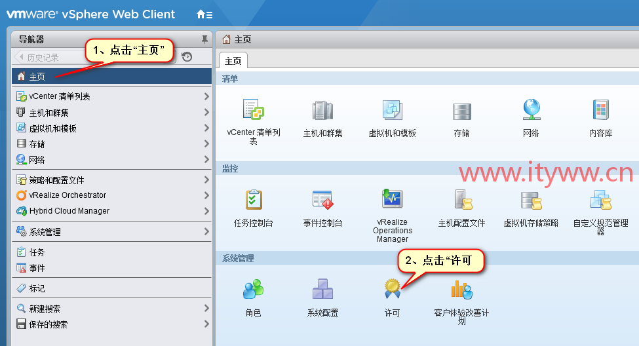Switch to the 主页 tab in main pane

tap(233, 61)
